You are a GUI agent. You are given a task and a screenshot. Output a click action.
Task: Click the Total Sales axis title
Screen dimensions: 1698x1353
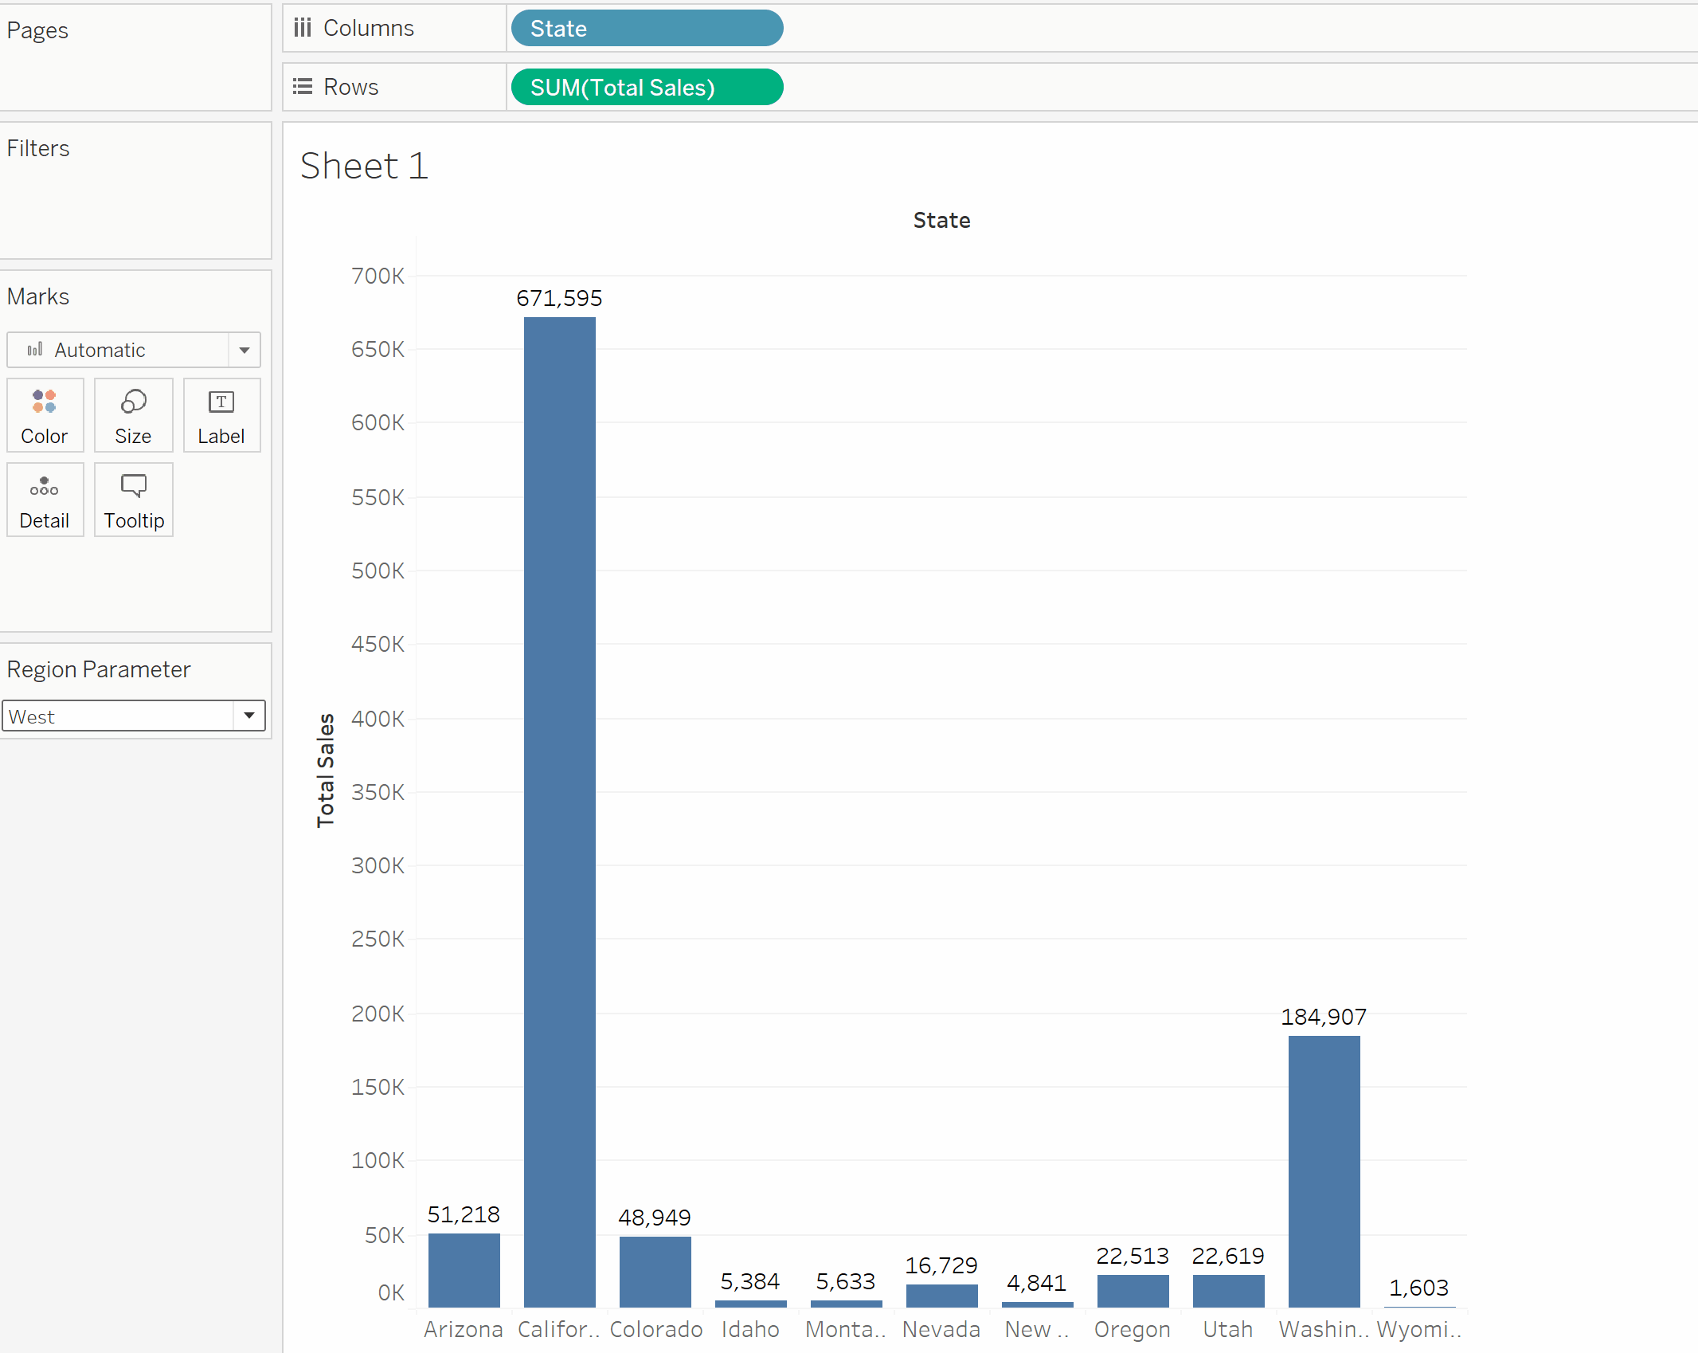click(325, 770)
